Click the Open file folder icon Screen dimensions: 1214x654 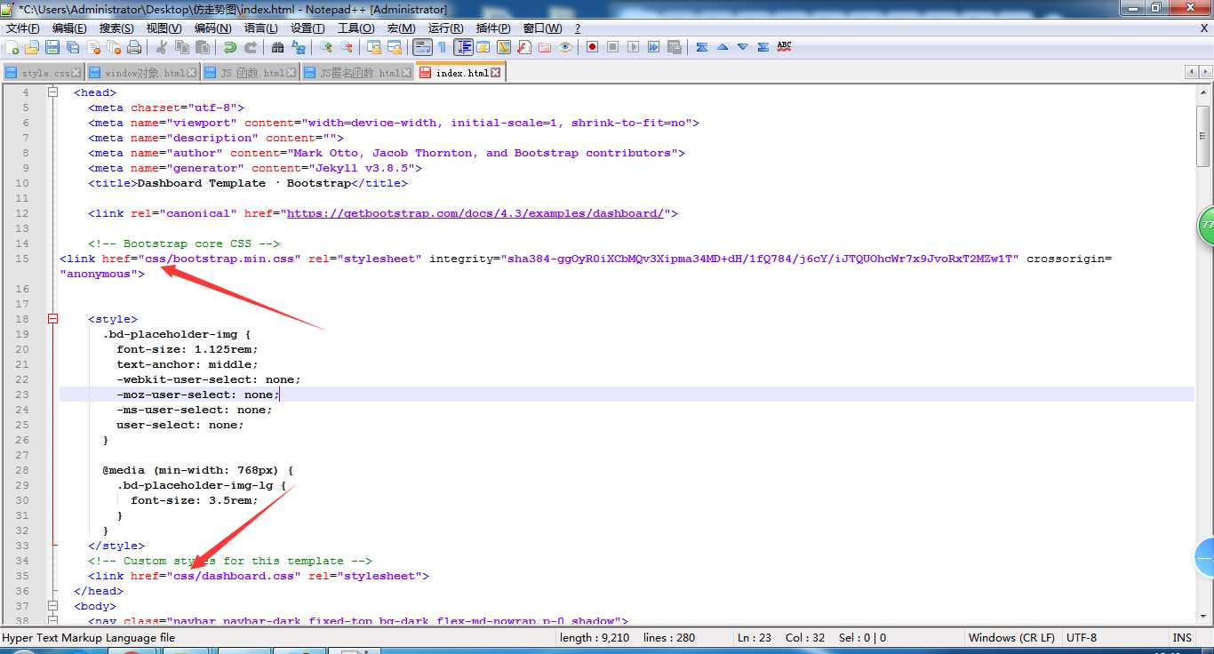(32, 47)
